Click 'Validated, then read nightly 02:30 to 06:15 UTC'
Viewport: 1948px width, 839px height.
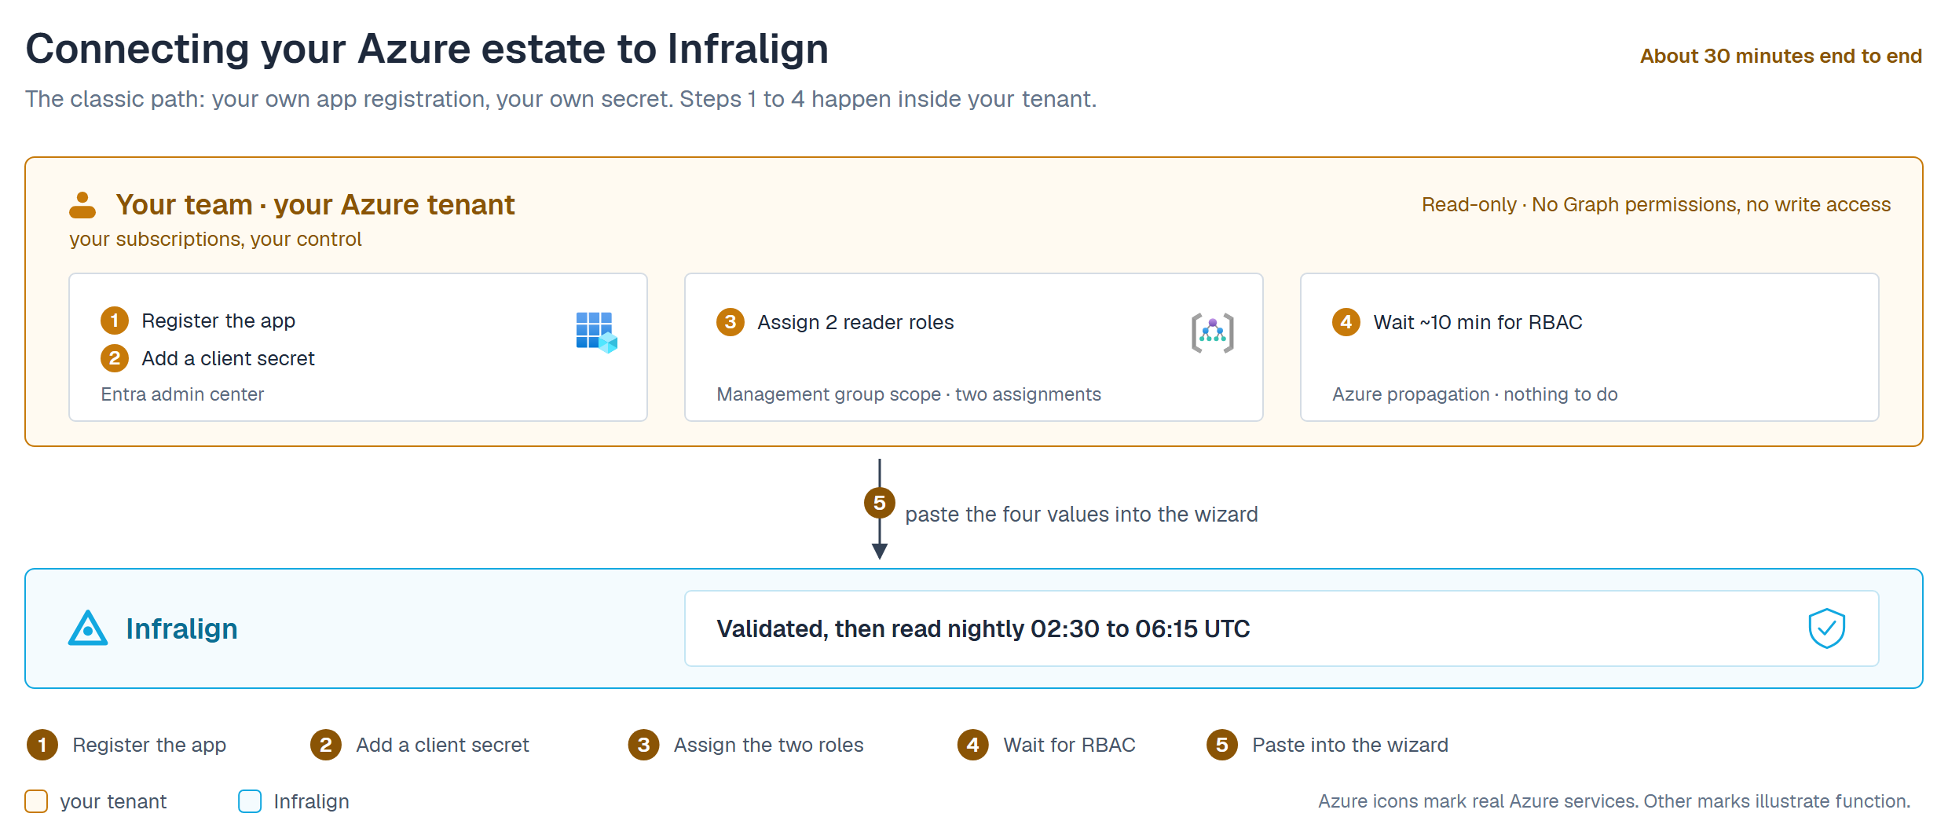tap(983, 628)
